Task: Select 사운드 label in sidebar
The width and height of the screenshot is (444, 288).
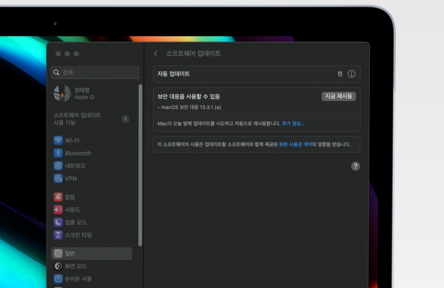Action: 73,209
